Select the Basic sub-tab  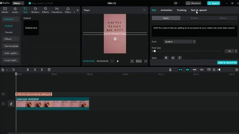click(166, 18)
